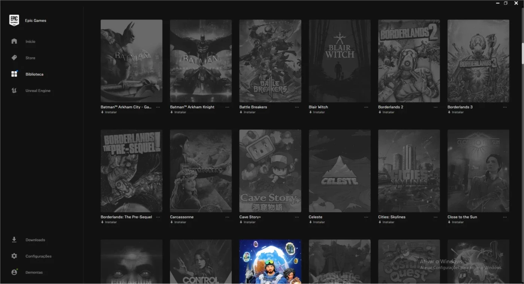This screenshot has width=524, height=284.
Task: Open three-dot menu for Celeste
Action: click(x=366, y=217)
